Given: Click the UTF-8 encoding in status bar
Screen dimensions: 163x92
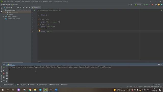Looking at the screenshot, I should pos(135,87).
